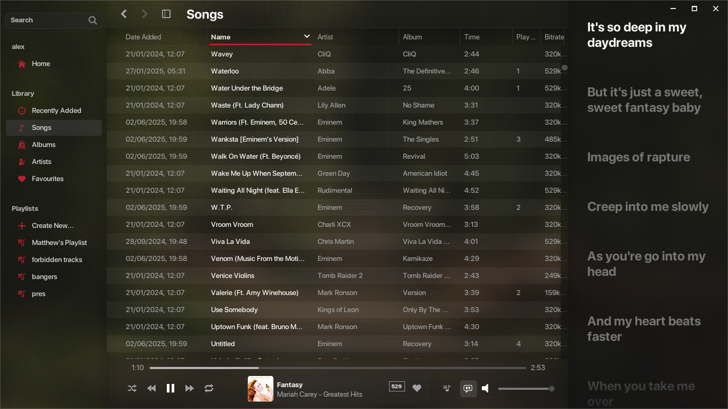This screenshot has width=728, height=409.
Task: Sort songs by Play count column
Action: pyautogui.click(x=526, y=37)
